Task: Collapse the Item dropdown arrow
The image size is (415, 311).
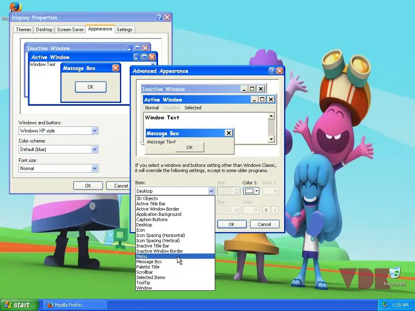Action: 211,191
